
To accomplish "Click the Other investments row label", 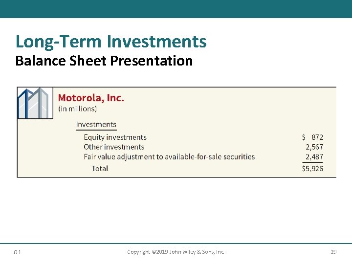I will click(x=114, y=147).
